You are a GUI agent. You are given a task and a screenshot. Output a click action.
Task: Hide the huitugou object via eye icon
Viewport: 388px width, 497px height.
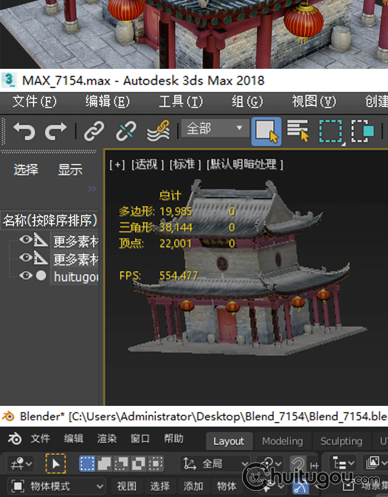[x=25, y=276]
